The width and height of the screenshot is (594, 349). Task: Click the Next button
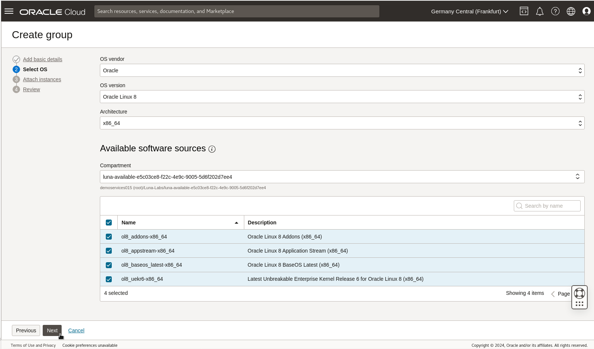point(52,330)
